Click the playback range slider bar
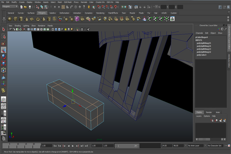231x154 pixels. tap(128, 146)
